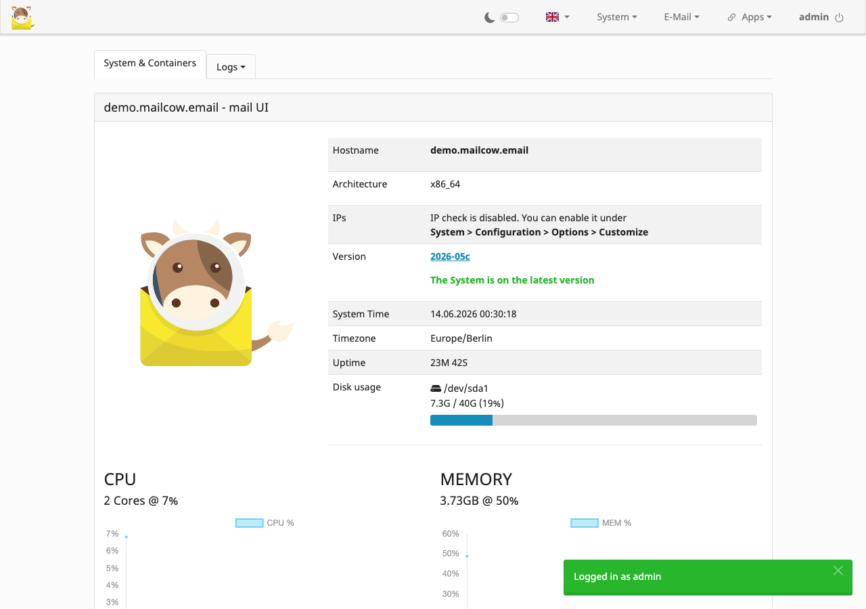This screenshot has height=609, width=866.
Task: Click the admin power logout icon
Action: [x=840, y=18]
